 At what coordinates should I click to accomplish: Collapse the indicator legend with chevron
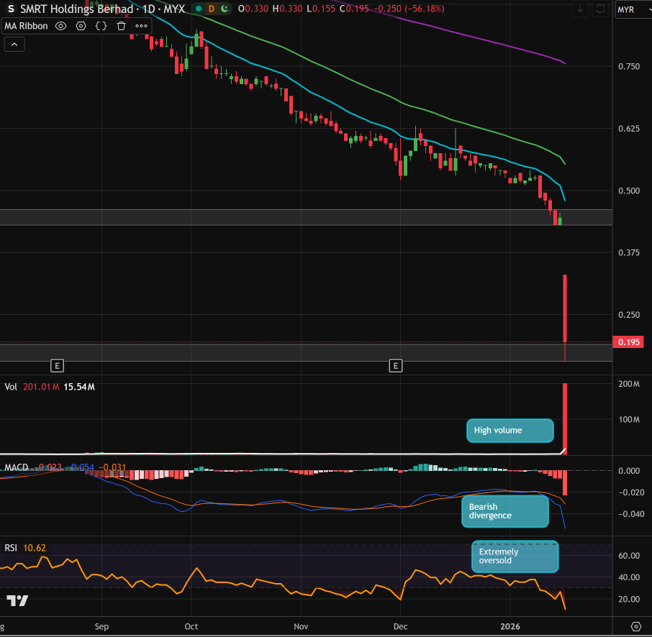[x=14, y=45]
